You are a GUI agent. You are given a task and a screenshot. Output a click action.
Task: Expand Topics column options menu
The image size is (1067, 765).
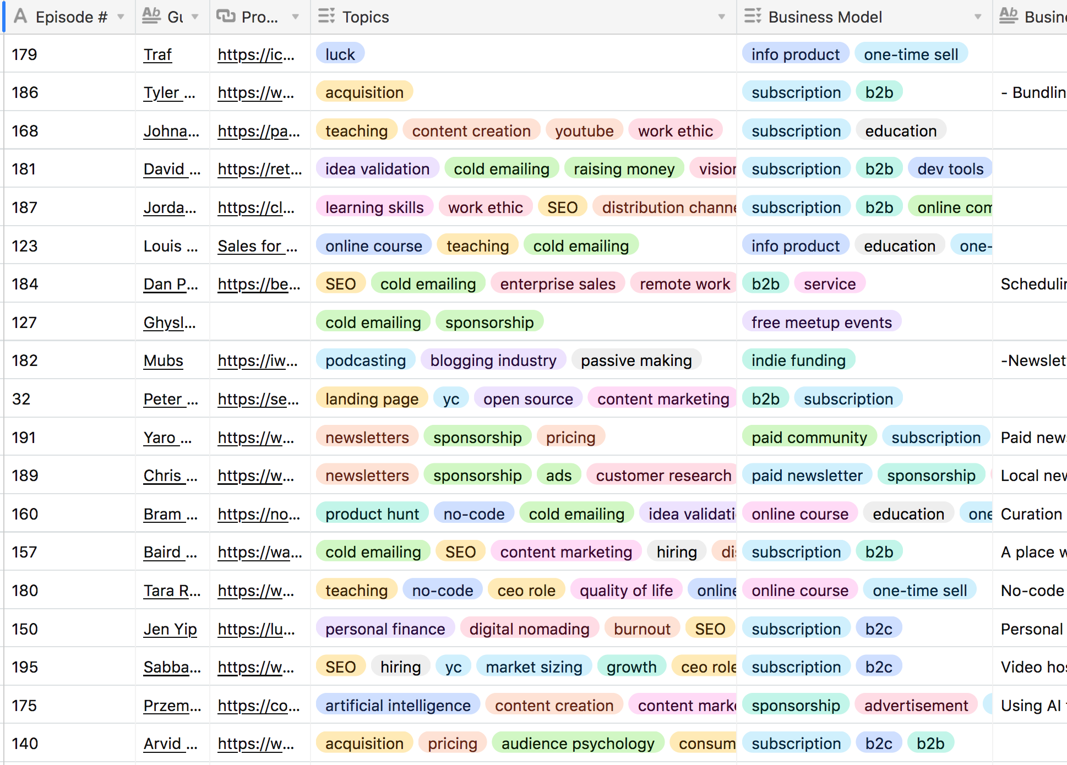(721, 17)
